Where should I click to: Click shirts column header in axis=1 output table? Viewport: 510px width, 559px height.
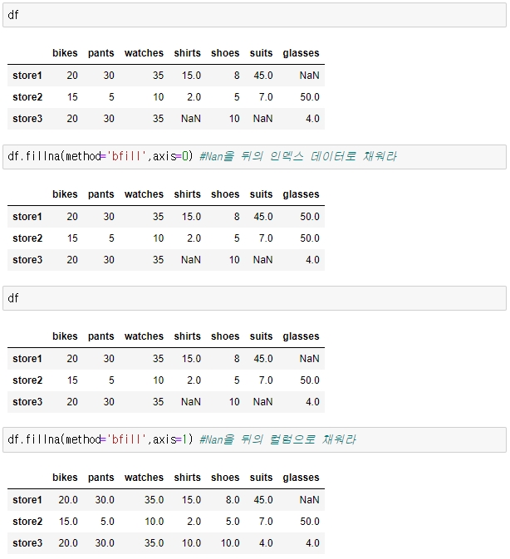click(x=188, y=478)
